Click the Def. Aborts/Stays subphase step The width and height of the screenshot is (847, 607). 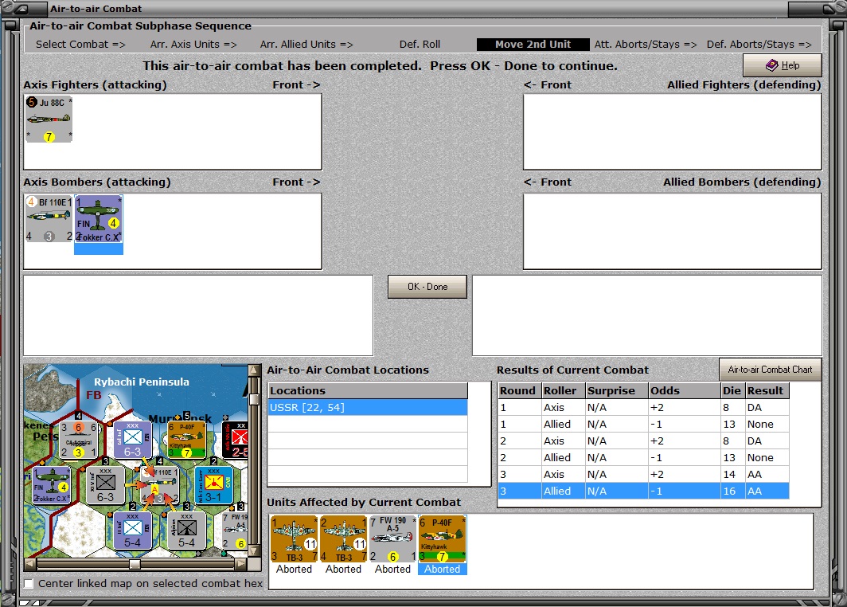tap(759, 45)
